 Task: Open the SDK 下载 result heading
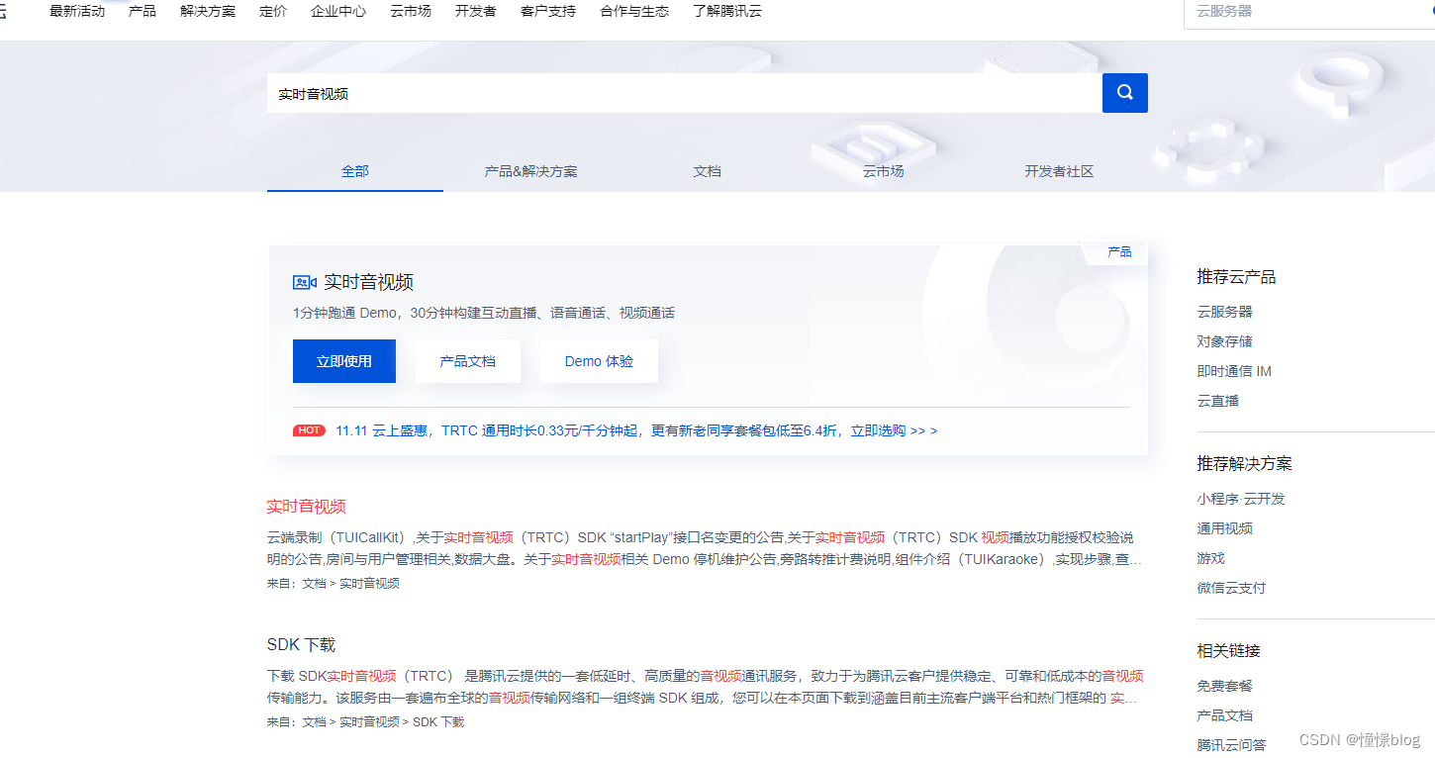tap(301, 644)
